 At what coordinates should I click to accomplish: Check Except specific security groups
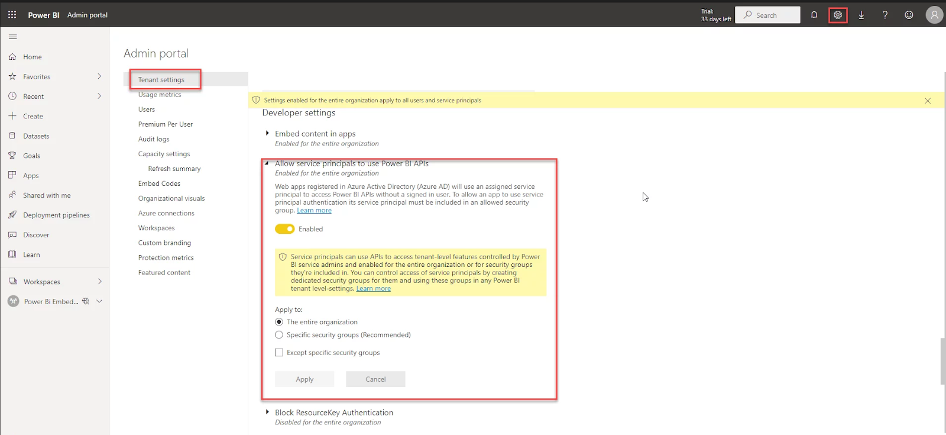[279, 353]
